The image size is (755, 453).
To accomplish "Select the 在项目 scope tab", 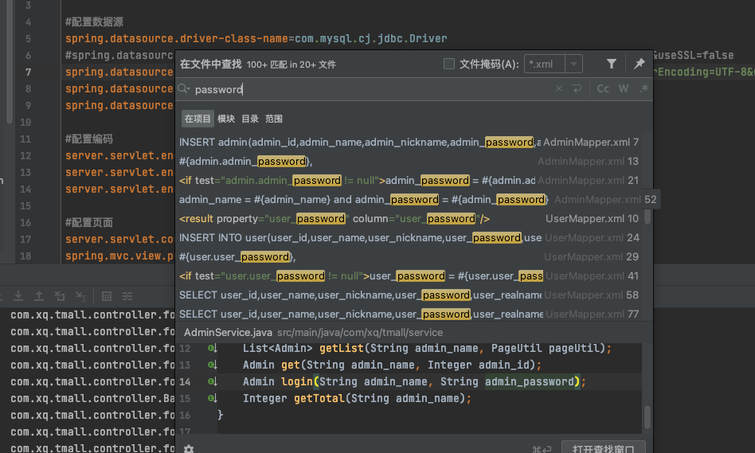I will [x=198, y=119].
